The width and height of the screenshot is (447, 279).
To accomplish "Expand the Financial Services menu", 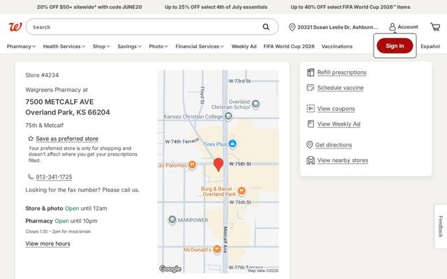I will click(200, 47).
